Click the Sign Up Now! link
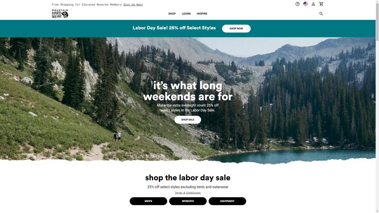 click(133, 5)
